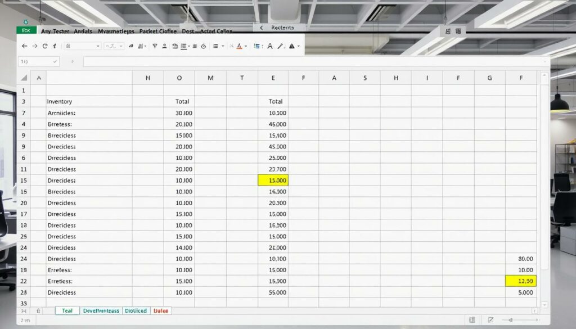Open the Andals menu
Image resolution: width=576 pixels, height=329 pixels.
[x=83, y=31]
